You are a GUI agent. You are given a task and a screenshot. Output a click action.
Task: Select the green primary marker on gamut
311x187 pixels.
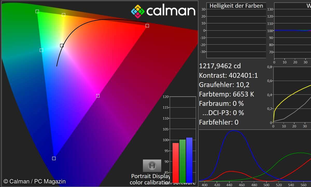point(37,11)
